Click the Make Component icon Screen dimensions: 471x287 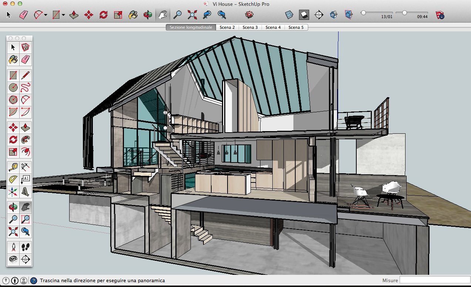tap(26, 47)
